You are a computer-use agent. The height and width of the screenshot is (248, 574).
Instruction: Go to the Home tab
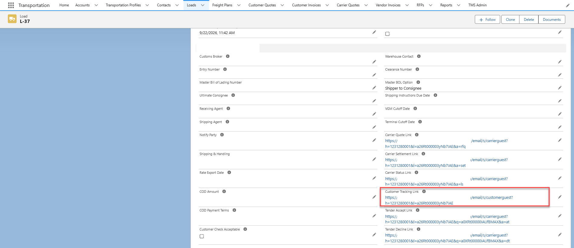[x=64, y=5]
